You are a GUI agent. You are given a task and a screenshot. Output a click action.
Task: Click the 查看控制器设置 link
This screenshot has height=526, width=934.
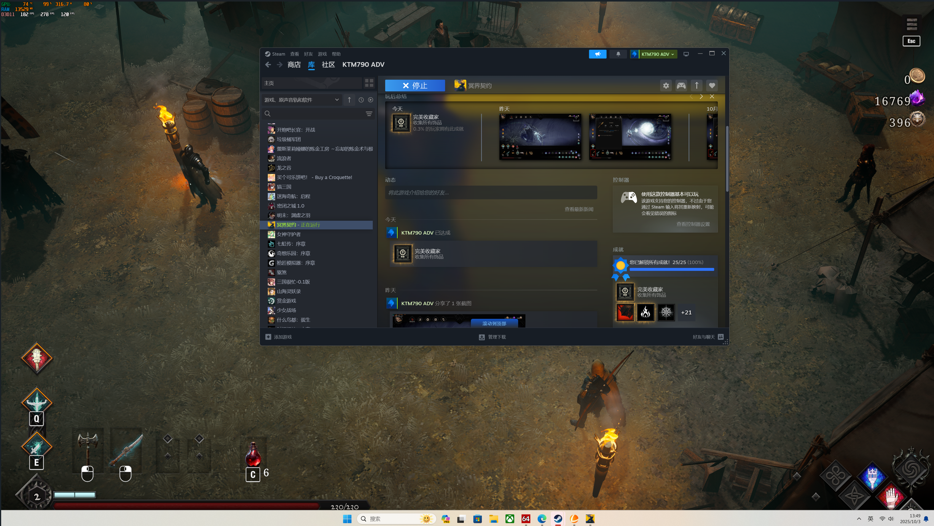pyautogui.click(x=693, y=224)
